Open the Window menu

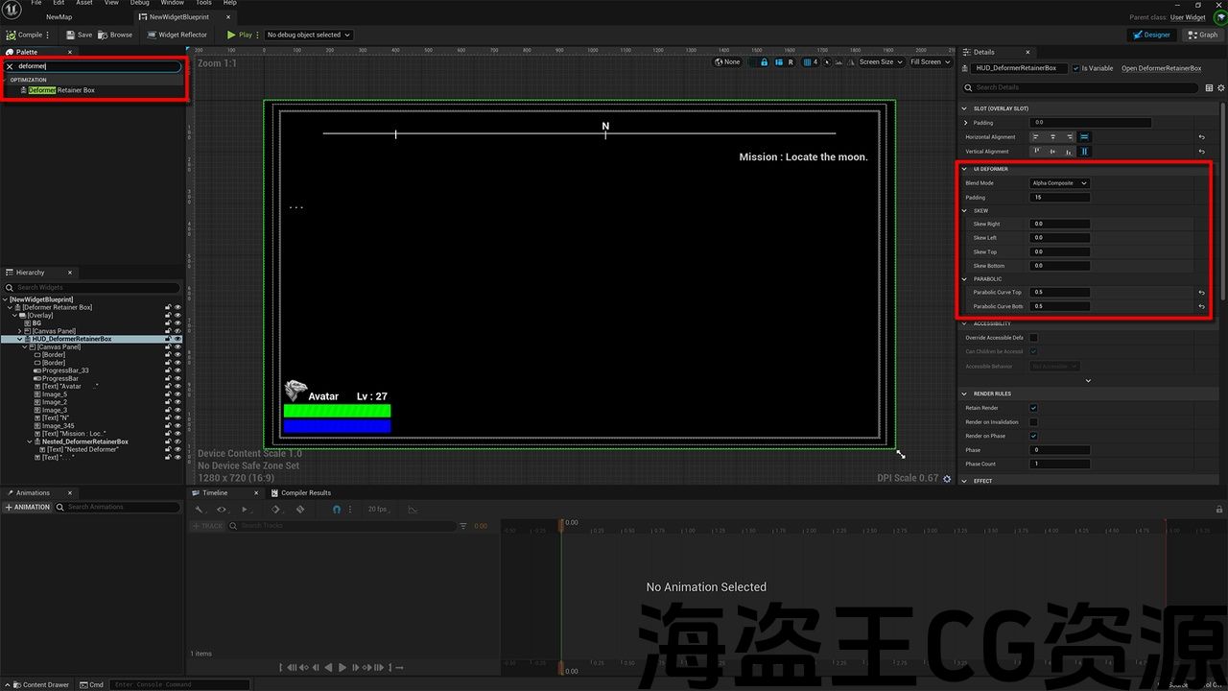coord(173,3)
